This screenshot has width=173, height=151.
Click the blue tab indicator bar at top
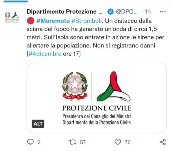16,1
